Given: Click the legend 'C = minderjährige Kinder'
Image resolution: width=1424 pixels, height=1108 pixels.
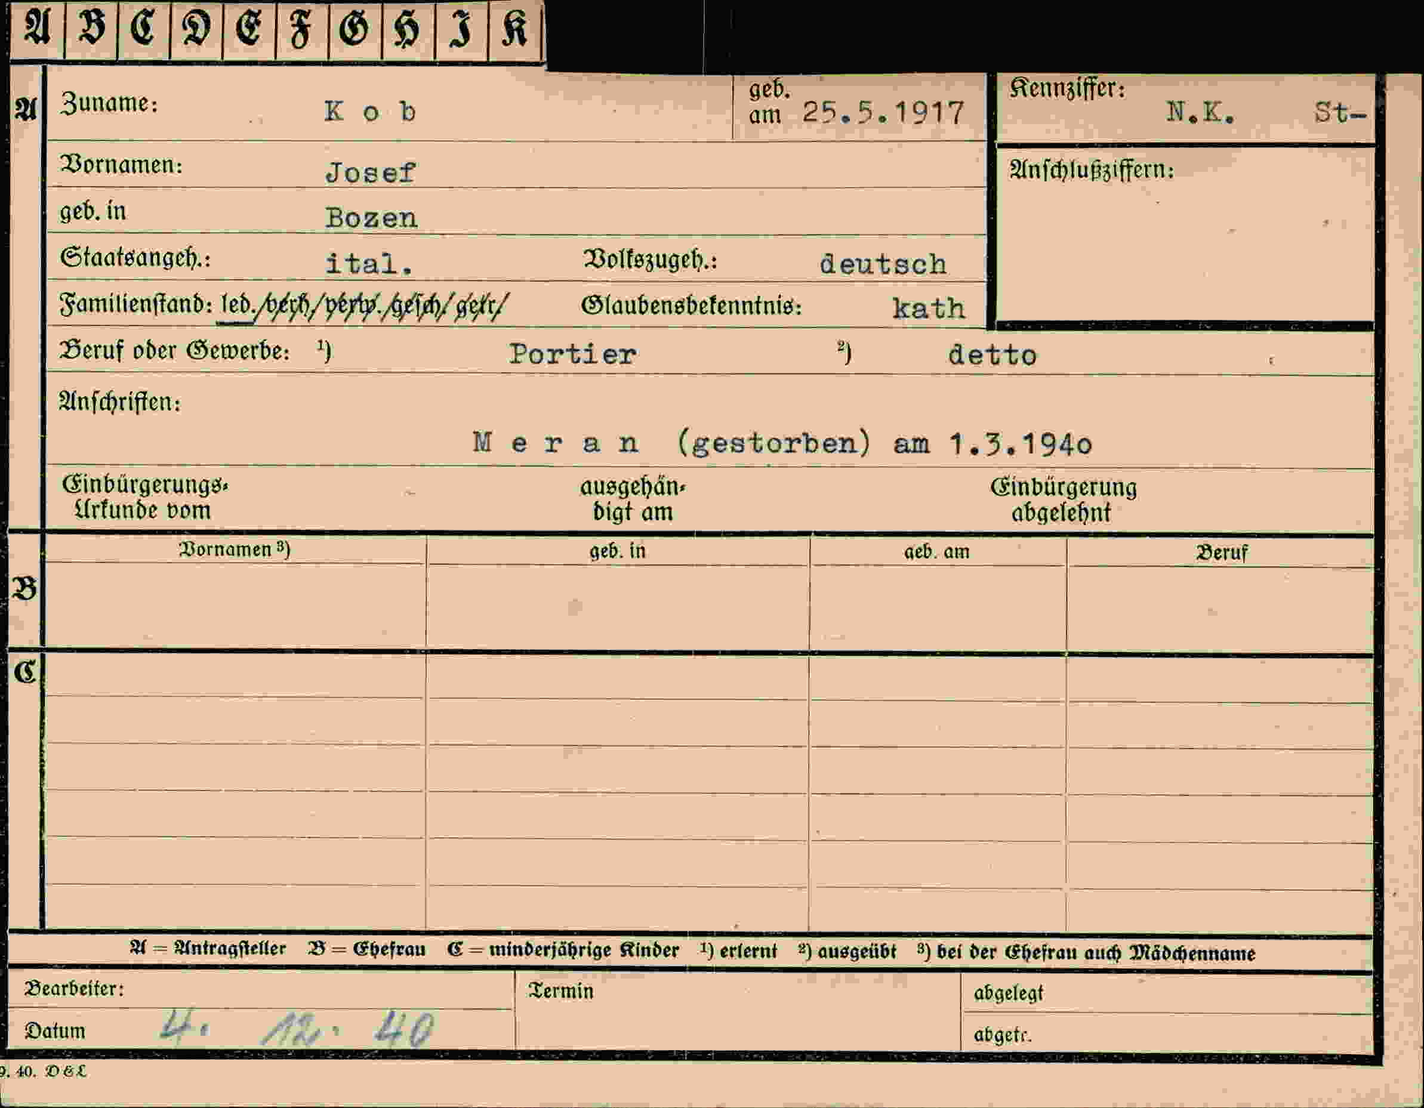Looking at the screenshot, I should (563, 950).
